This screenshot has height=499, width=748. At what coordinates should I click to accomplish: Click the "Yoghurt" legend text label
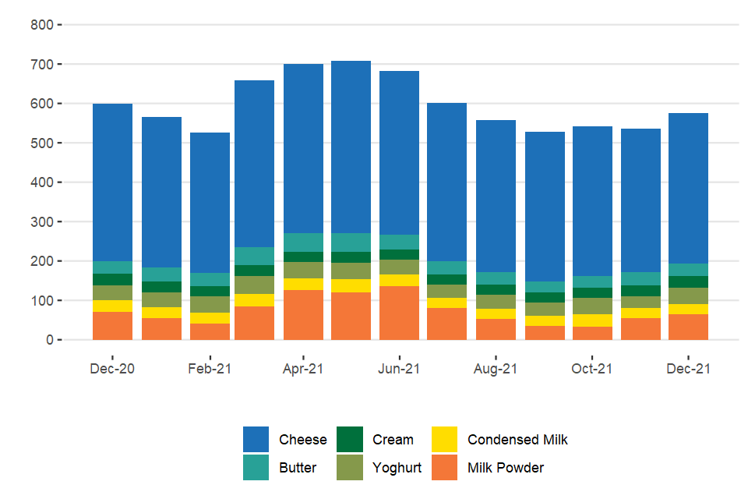(397, 468)
